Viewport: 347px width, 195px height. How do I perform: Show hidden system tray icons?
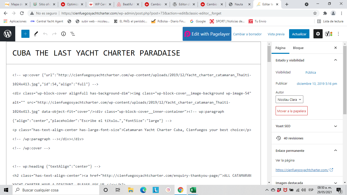click(267, 190)
